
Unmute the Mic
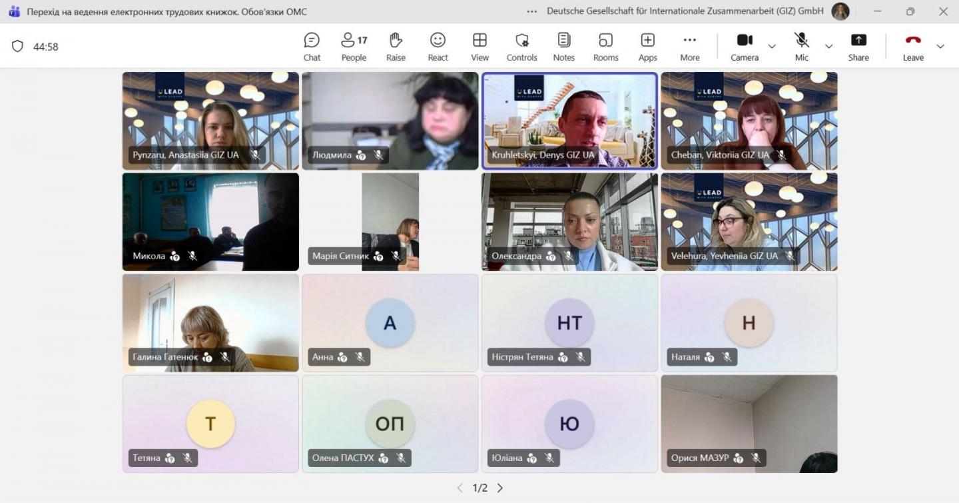(x=802, y=46)
